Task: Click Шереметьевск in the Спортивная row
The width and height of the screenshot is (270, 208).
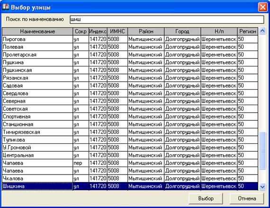Action: tap(219, 116)
